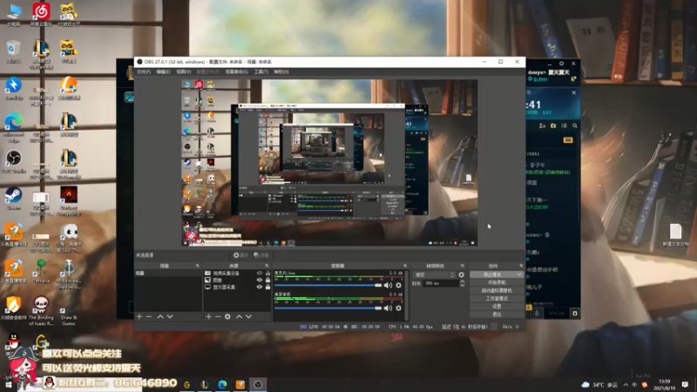The width and height of the screenshot is (697, 392).
Task: Mute the first mixer audio track speaker
Action: (388, 286)
